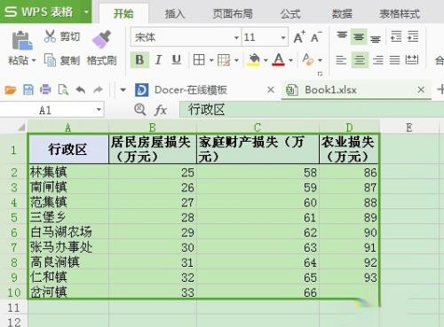Align text right

click(377, 60)
